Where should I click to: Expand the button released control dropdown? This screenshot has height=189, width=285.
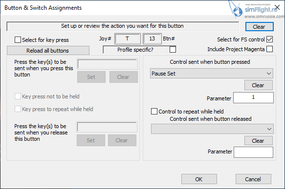pyautogui.click(x=212, y=129)
